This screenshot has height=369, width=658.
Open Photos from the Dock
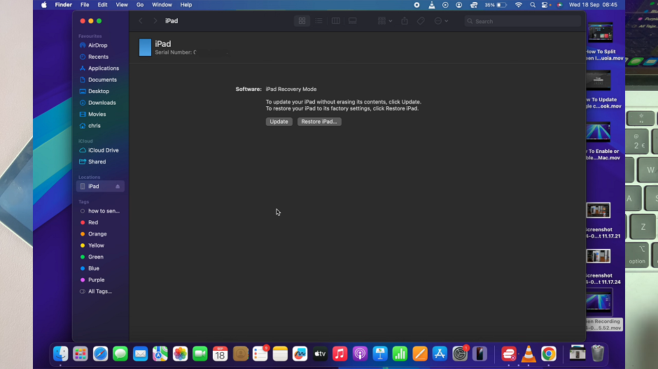tap(180, 354)
